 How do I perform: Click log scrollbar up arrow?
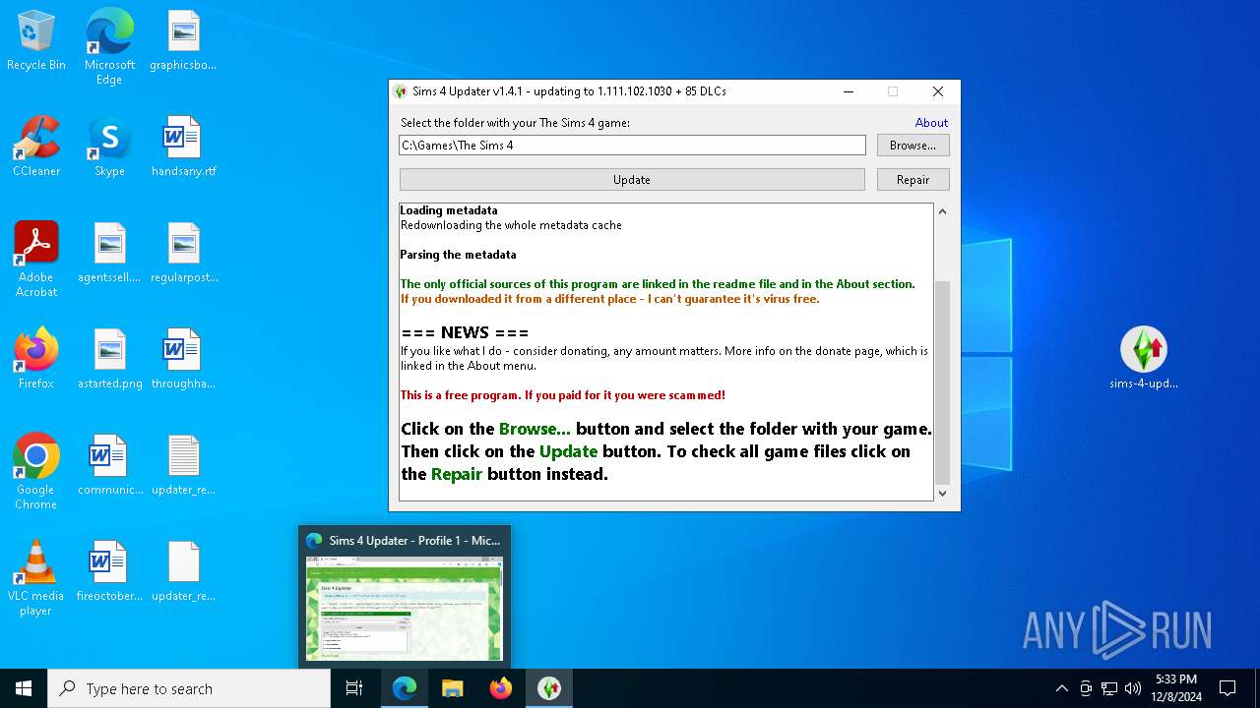(x=942, y=211)
